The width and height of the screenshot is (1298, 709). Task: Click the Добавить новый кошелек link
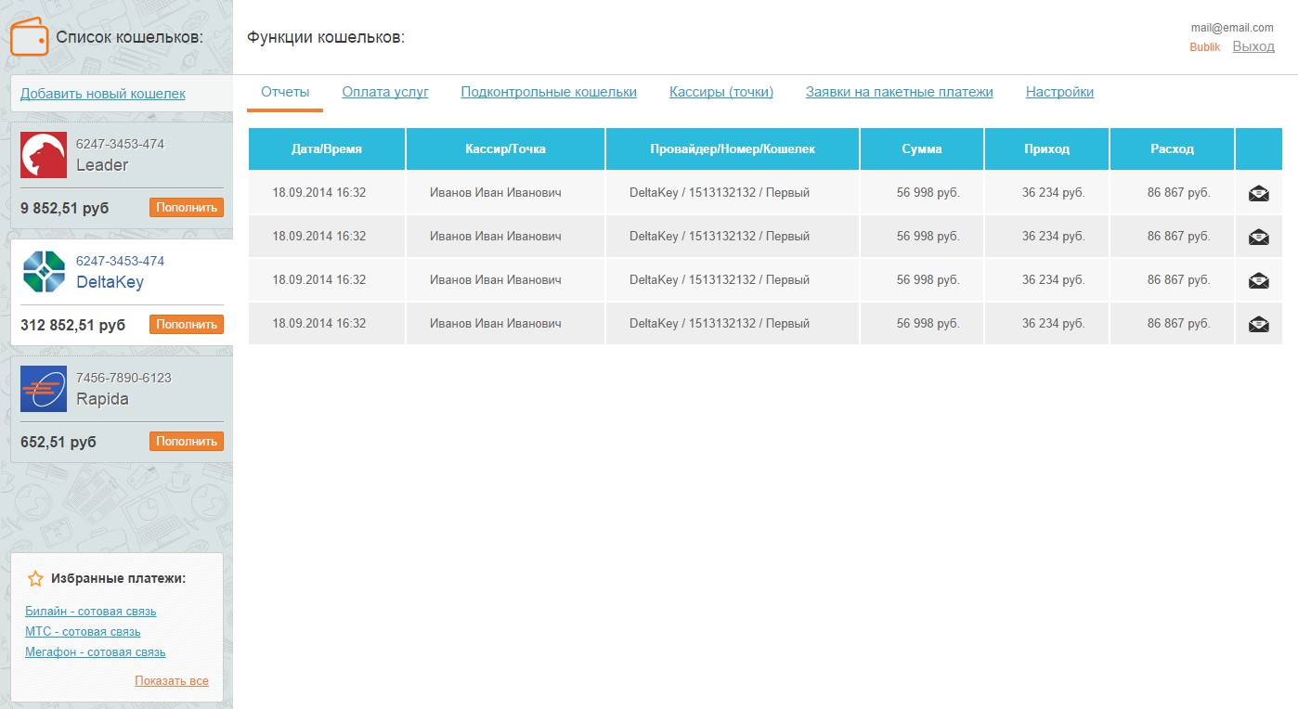tap(103, 94)
